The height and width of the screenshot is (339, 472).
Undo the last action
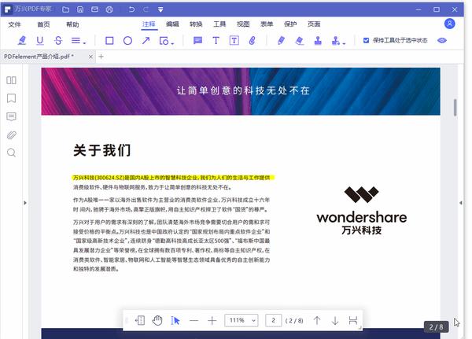point(131,9)
